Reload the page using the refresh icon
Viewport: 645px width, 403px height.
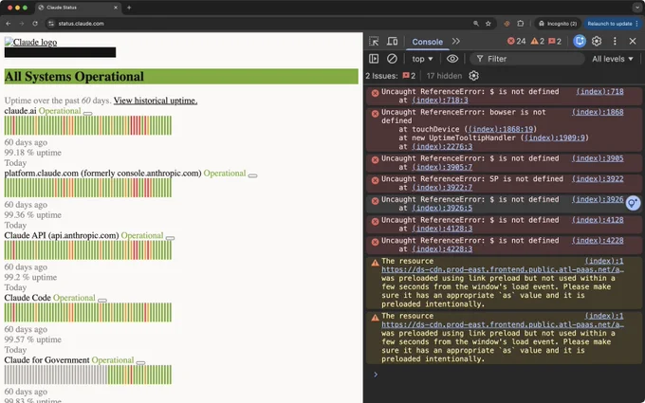point(35,24)
